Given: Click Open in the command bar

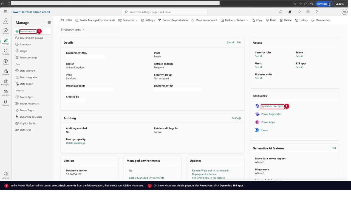Looking at the screenshot, I should 67,20.
